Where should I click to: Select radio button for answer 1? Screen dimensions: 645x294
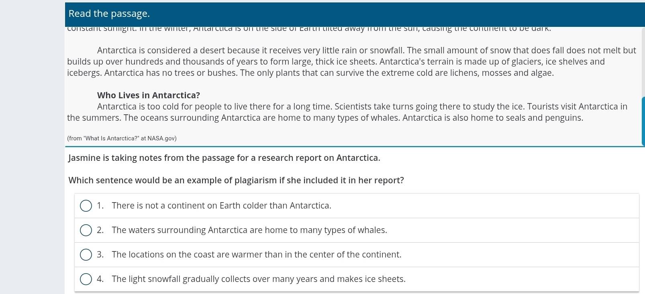(x=86, y=206)
